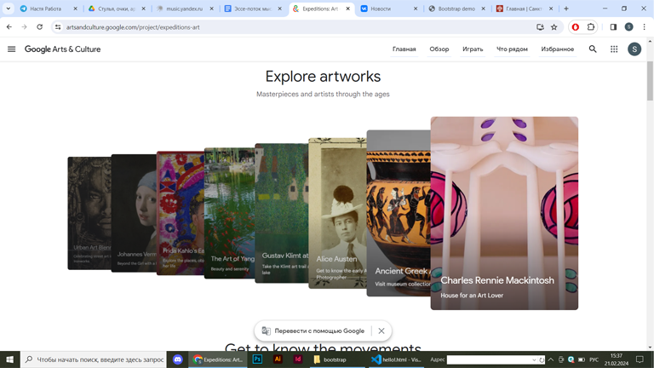Open the Gustav Klimt card

coord(282,213)
